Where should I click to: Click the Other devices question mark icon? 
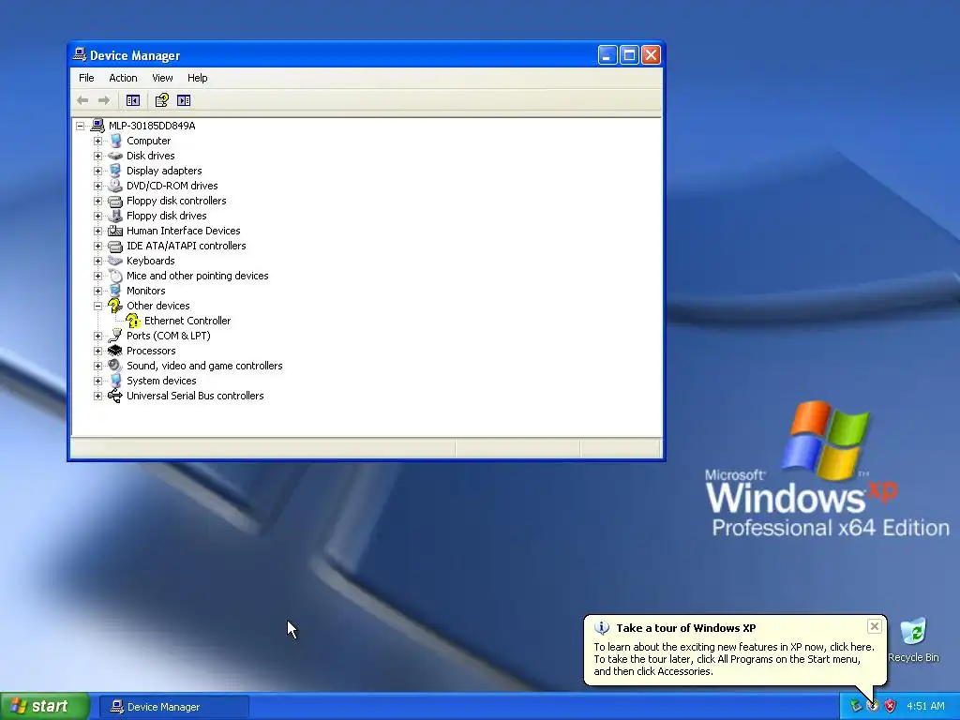(115, 306)
